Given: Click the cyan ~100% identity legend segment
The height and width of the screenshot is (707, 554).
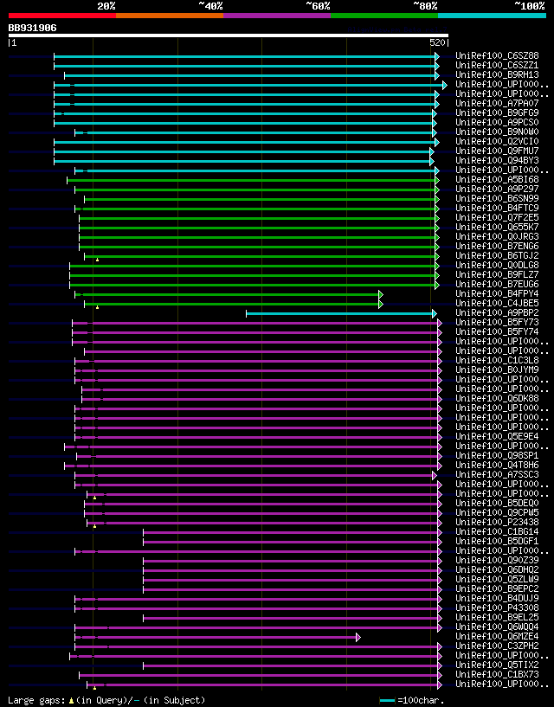Looking at the screenshot, I should 493,16.
